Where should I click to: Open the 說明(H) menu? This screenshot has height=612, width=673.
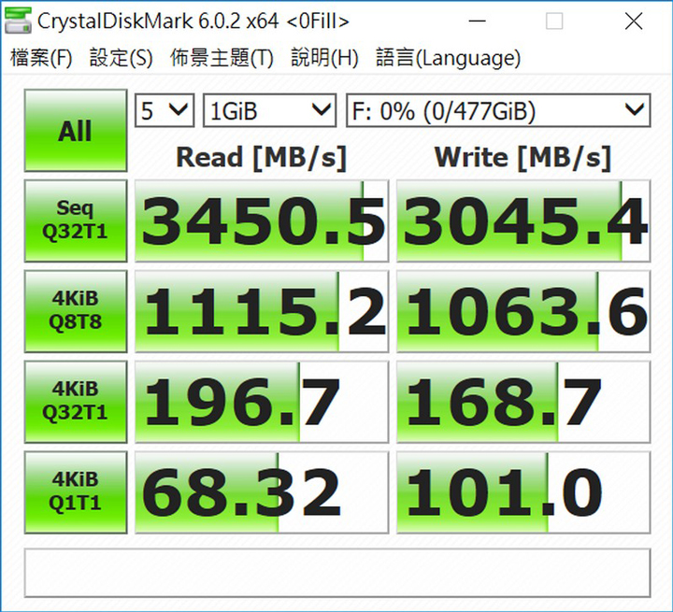click(324, 58)
